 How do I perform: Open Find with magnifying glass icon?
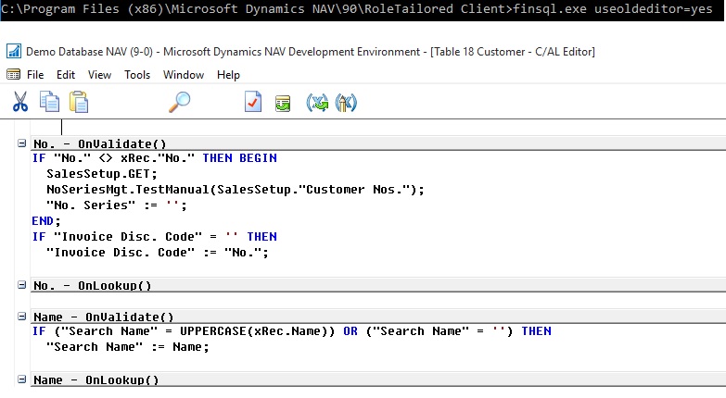[179, 102]
